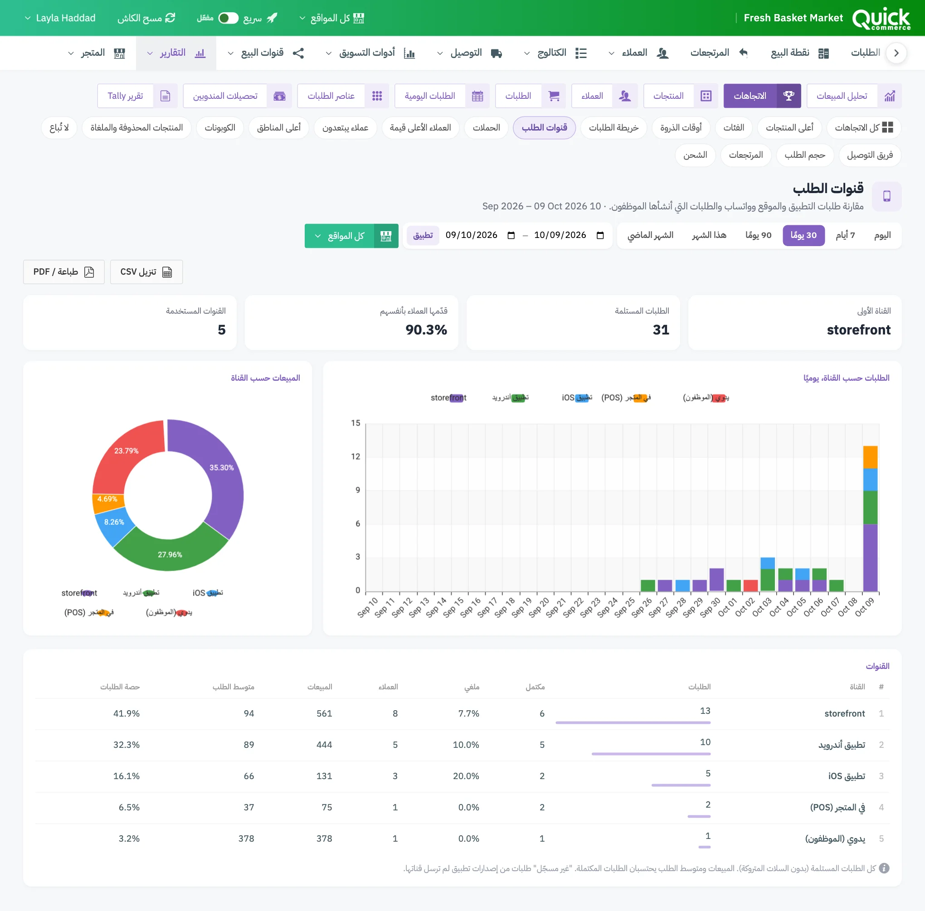Viewport: 925px width, 911px height.
Task: Toggle يدوي (الموظفون) series in bar chart legend
Action: tap(706, 398)
